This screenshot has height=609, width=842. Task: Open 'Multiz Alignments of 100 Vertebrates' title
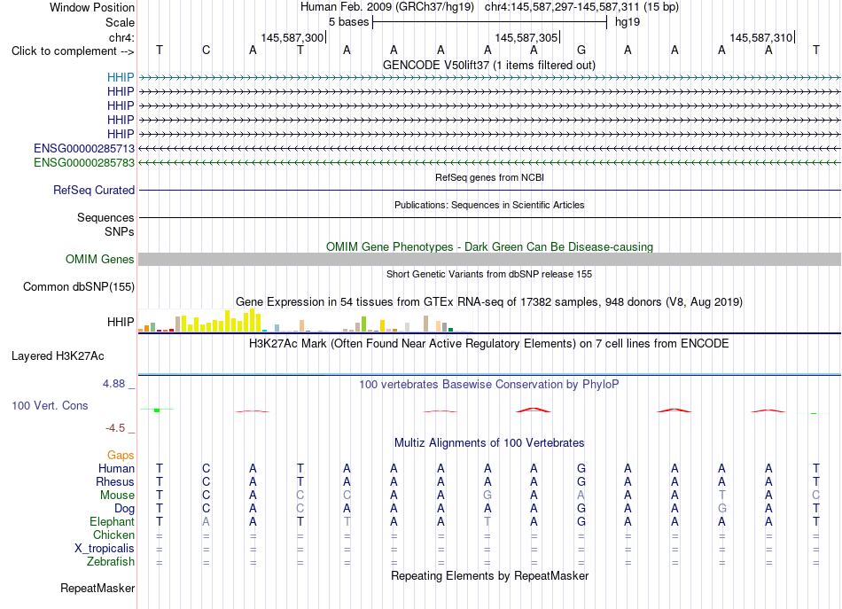click(x=489, y=443)
